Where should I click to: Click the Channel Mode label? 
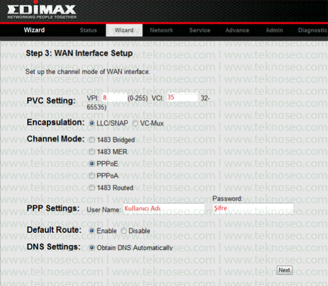(x=56, y=139)
